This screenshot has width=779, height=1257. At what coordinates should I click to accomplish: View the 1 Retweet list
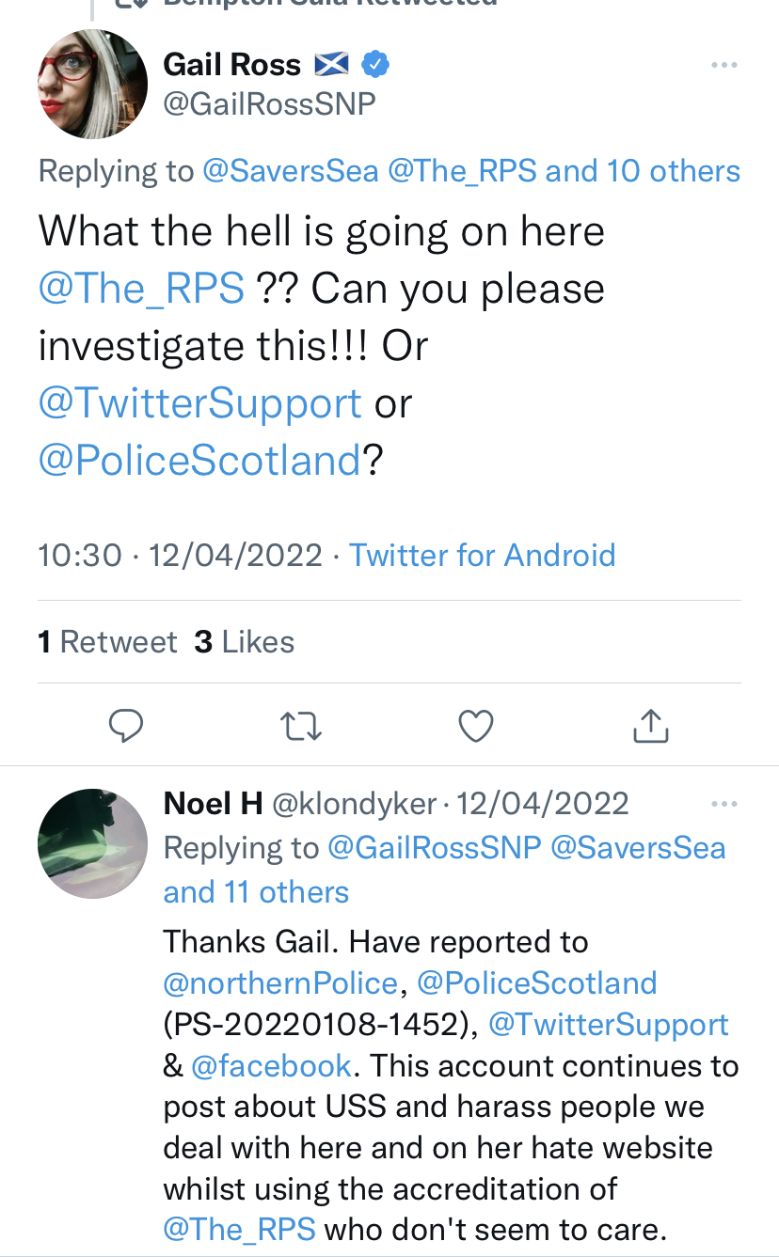tap(107, 642)
